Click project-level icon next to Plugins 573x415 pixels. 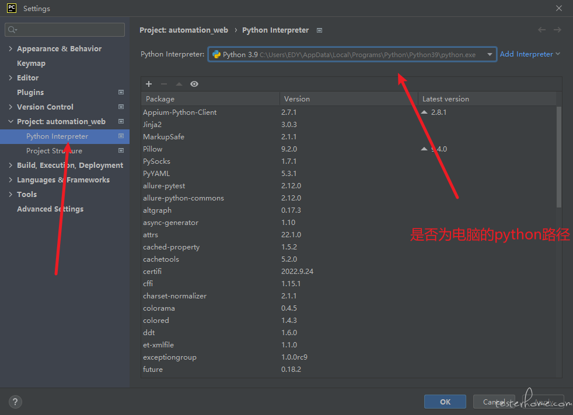[121, 92]
